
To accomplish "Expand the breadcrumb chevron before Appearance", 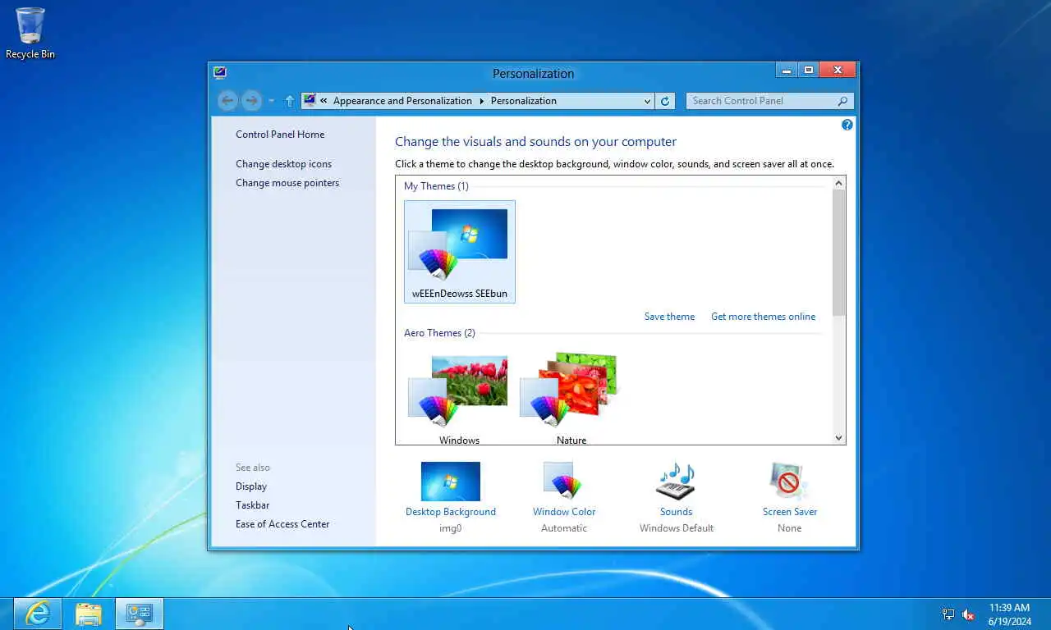I will tap(324, 101).
